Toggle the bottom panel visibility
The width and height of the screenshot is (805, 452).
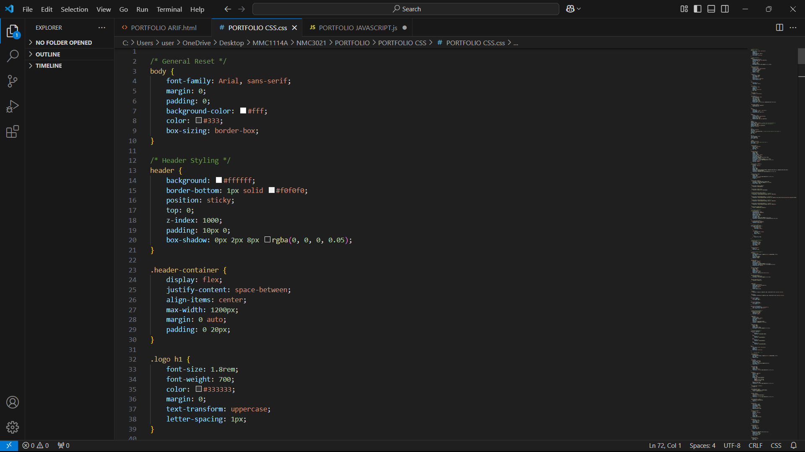tap(711, 9)
